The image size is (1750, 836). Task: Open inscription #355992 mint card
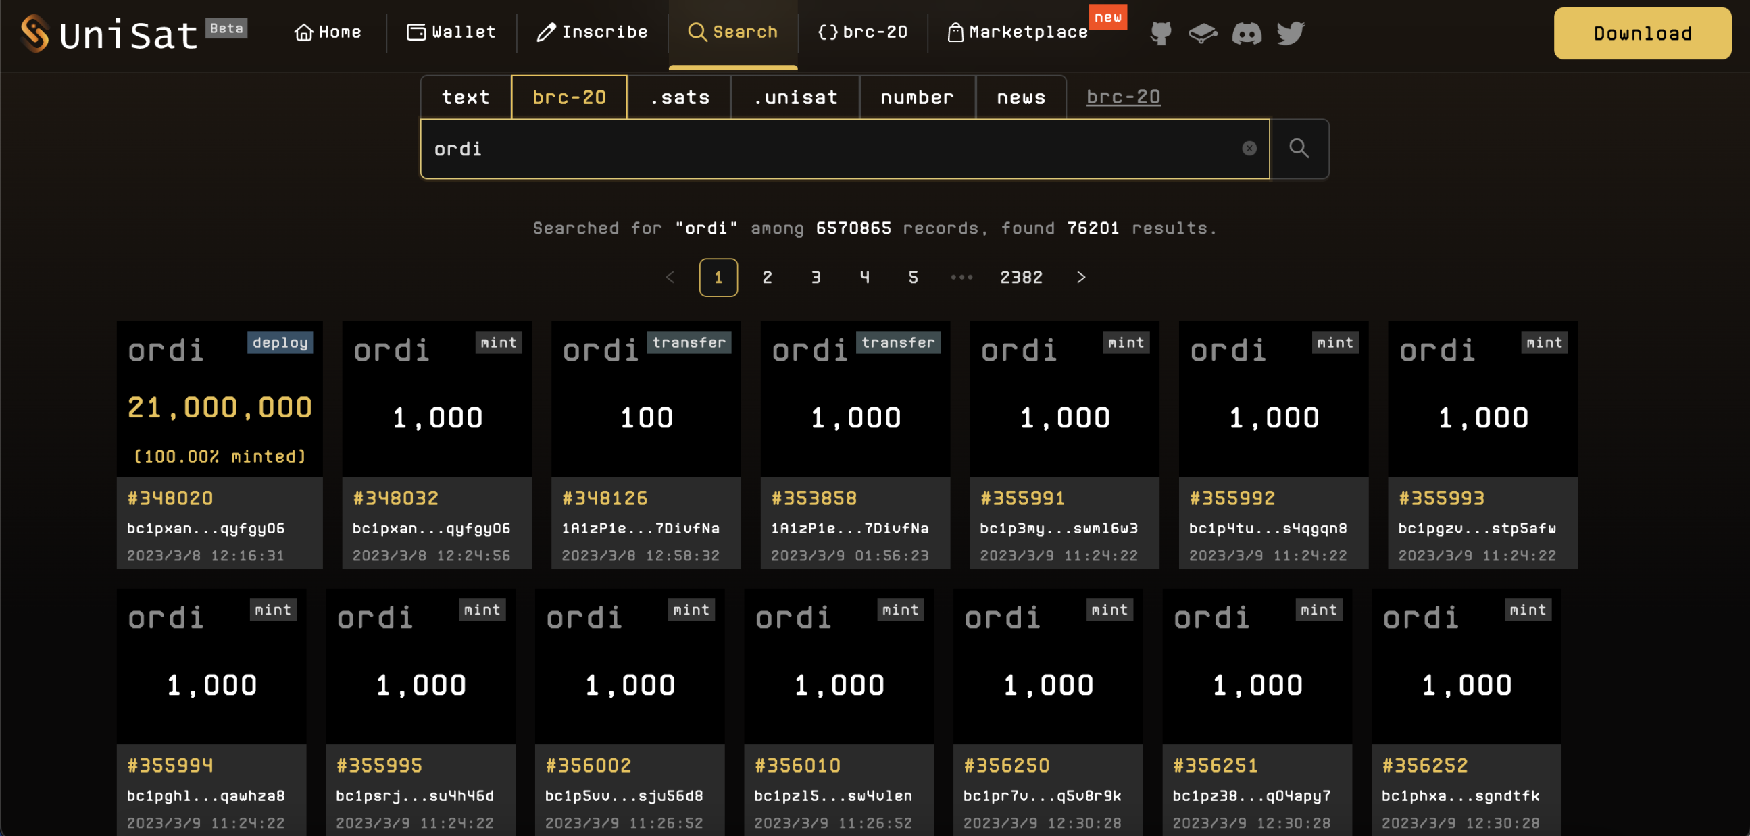pos(1274,445)
